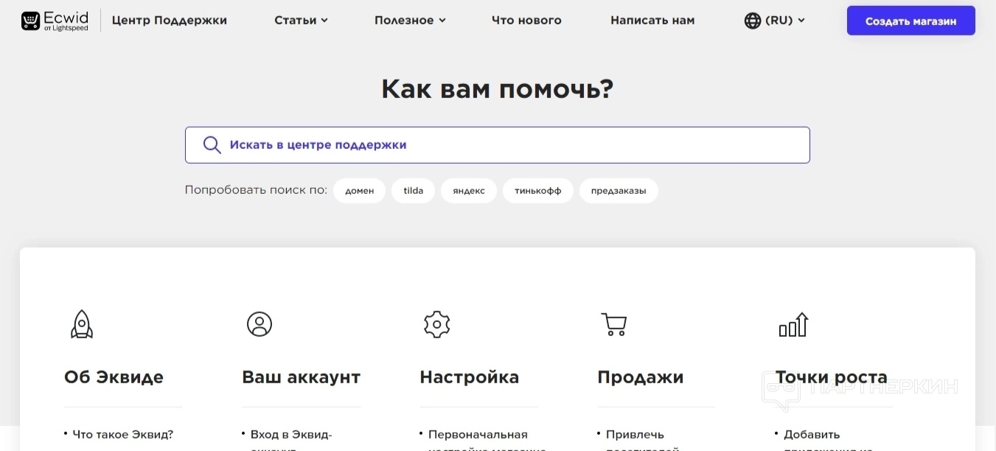This screenshot has height=451, width=996.
Task: Open the Настройка section heading
Action: pos(470,377)
